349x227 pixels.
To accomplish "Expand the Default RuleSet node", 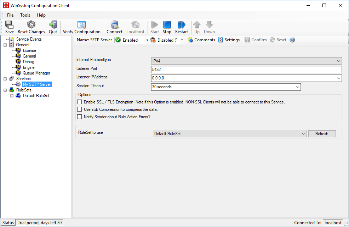I will [12, 96].
